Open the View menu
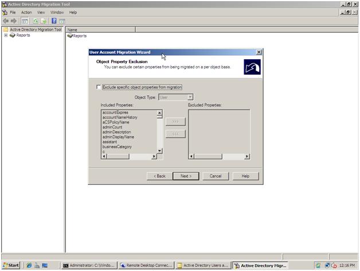This screenshot has width=360, height=271. pyautogui.click(x=41, y=13)
